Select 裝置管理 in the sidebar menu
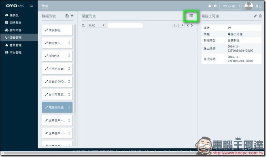 click(x=19, y=38)
